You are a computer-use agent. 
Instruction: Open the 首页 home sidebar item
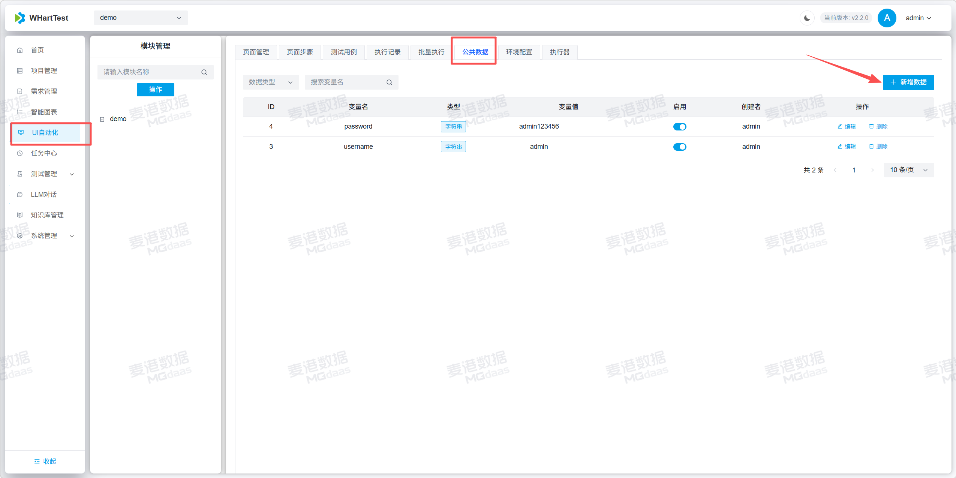[37, 50]
